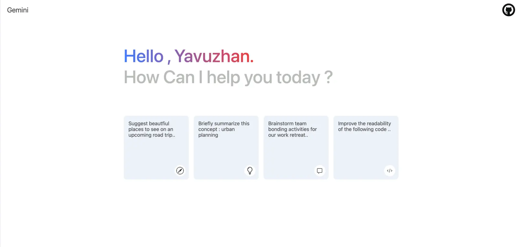Click the word 'today' in the gray subtitle

pyautogui.click(x=298, y=77)
